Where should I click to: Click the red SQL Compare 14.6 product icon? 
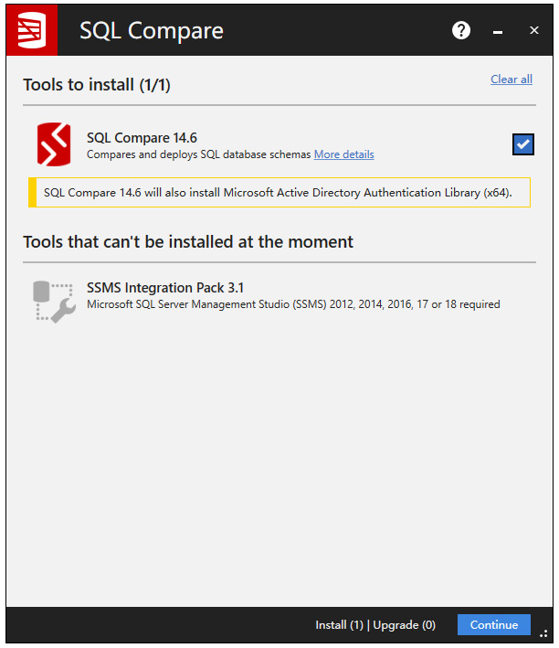click(54, 144)
